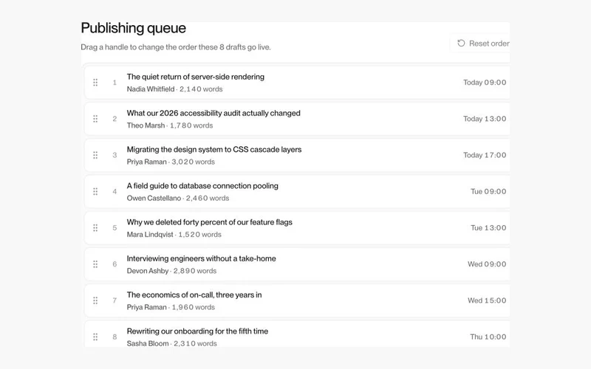Select byline "Mara Lindqvist · 1,520 words"

[x=174, y=235]
